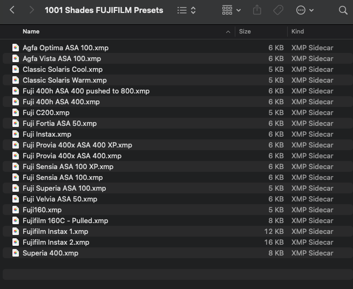
Task: Sort files by Kind column header
Action: point(297,32)
